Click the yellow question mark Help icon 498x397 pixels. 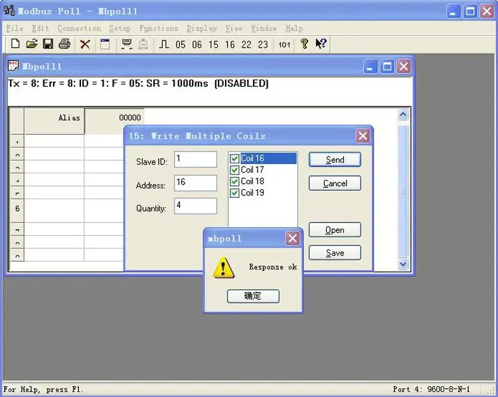click(x=304, y=44)
